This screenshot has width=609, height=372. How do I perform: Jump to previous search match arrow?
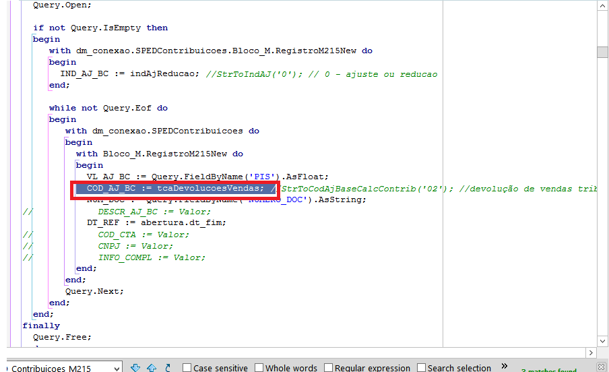[x=152, y=368]
